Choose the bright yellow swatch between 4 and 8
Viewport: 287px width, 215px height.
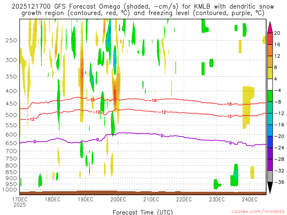(x=270, y=73)
